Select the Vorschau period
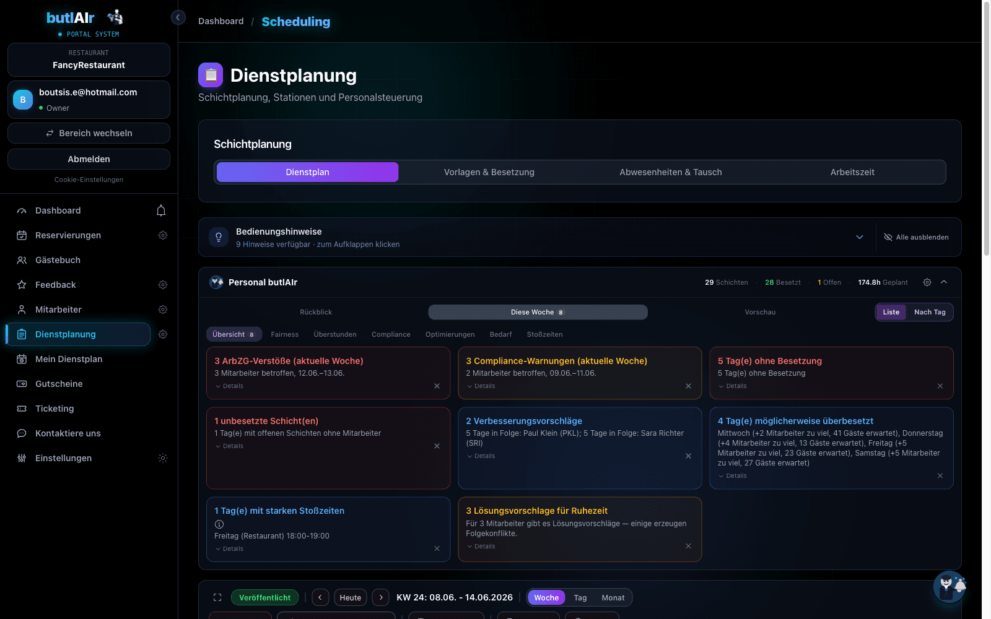This screenshot has width=991, height=619. [760, 312]
